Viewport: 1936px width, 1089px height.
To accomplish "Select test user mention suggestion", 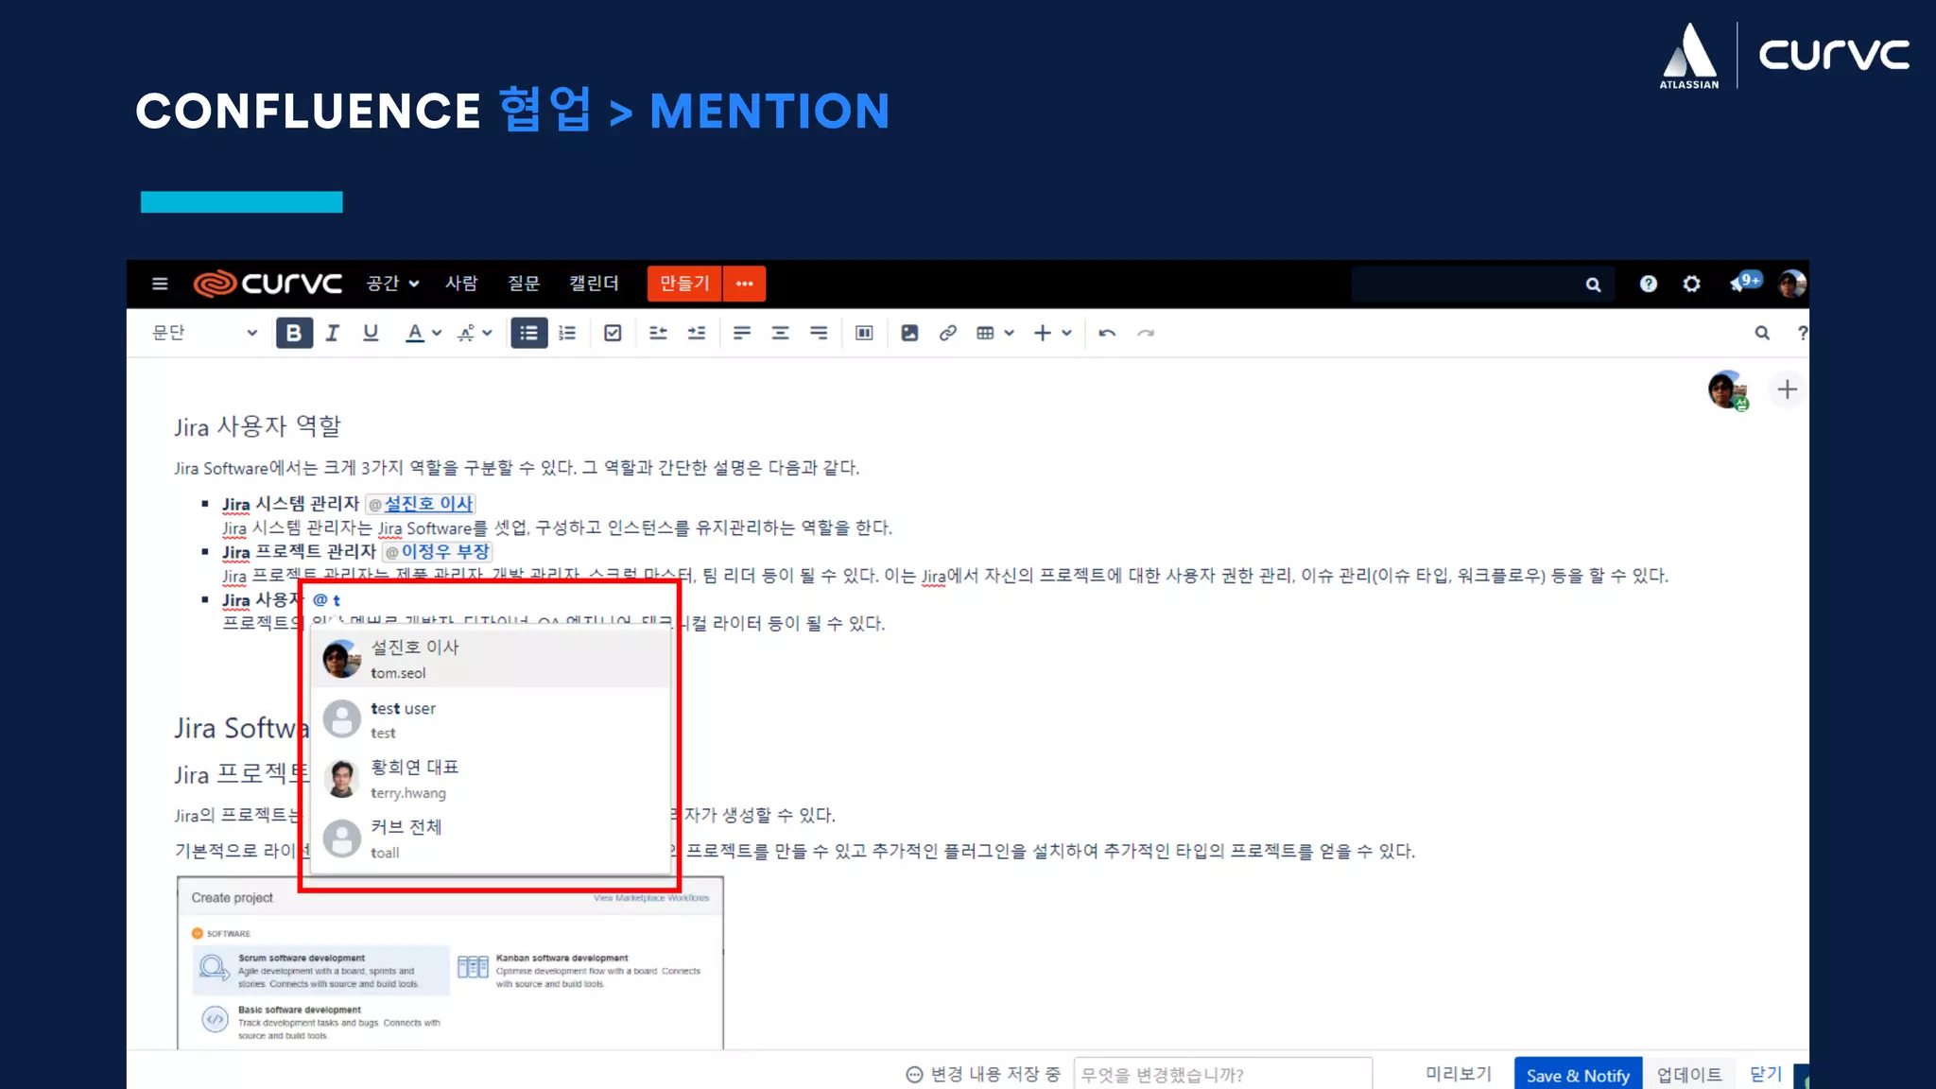I will click(x=490, y=719).
